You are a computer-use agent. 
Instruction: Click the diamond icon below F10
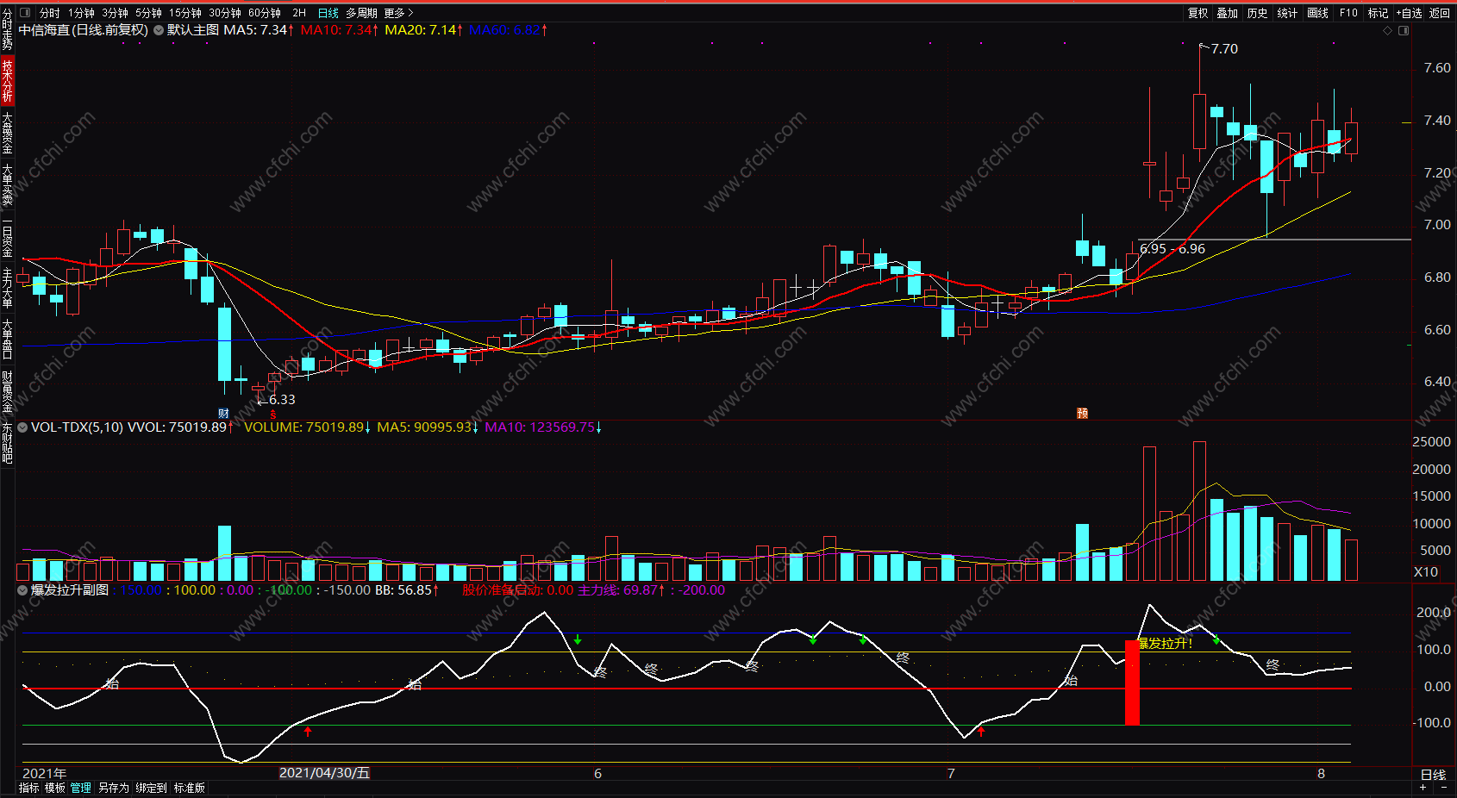[1387, 30]
